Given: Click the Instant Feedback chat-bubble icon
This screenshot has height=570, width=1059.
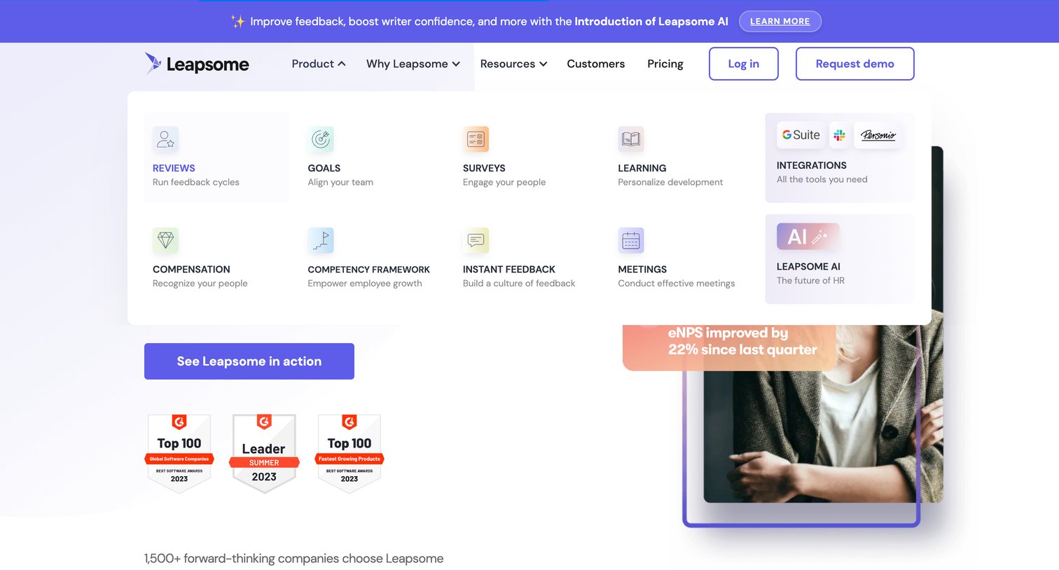Looking at the screenshot, I should pos(476,240).
